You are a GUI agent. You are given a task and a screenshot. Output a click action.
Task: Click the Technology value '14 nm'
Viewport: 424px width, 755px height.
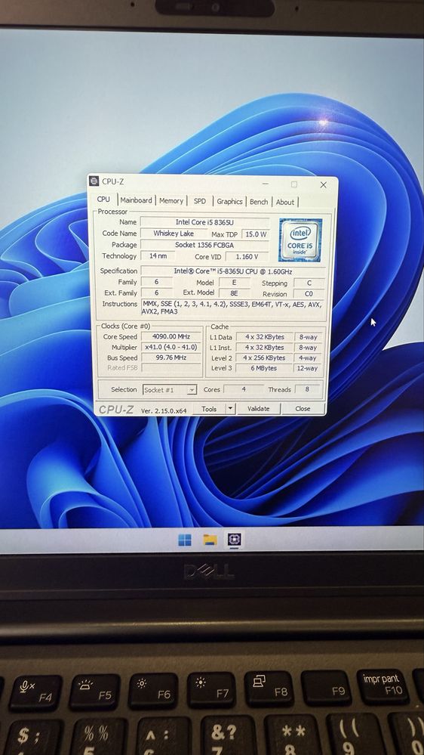tap(158, 256)
